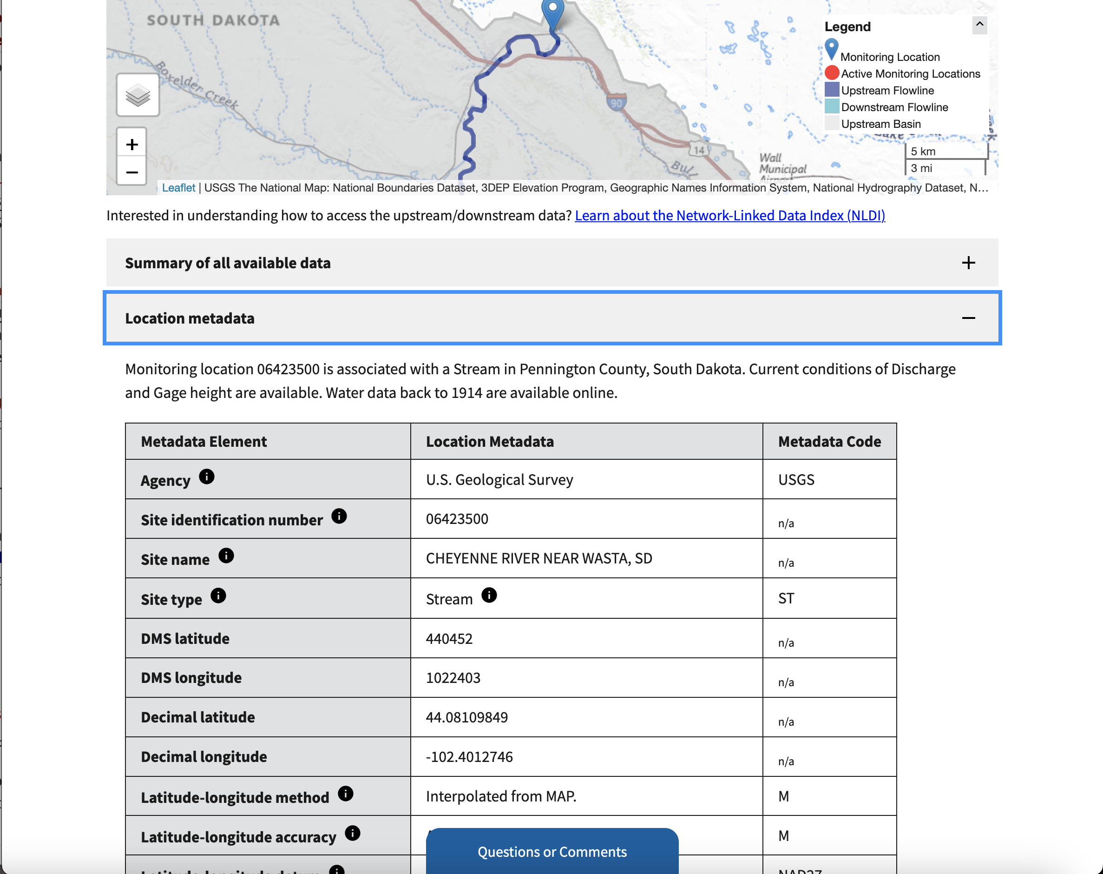Click the Boxelder Creek label on map

[197, 86]
